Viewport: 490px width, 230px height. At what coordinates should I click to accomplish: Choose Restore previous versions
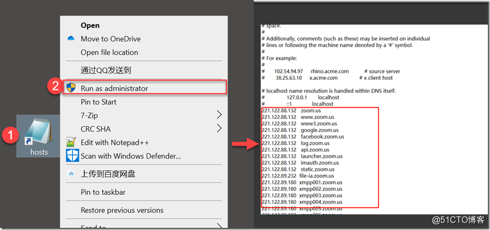click(x=122, y=210)
